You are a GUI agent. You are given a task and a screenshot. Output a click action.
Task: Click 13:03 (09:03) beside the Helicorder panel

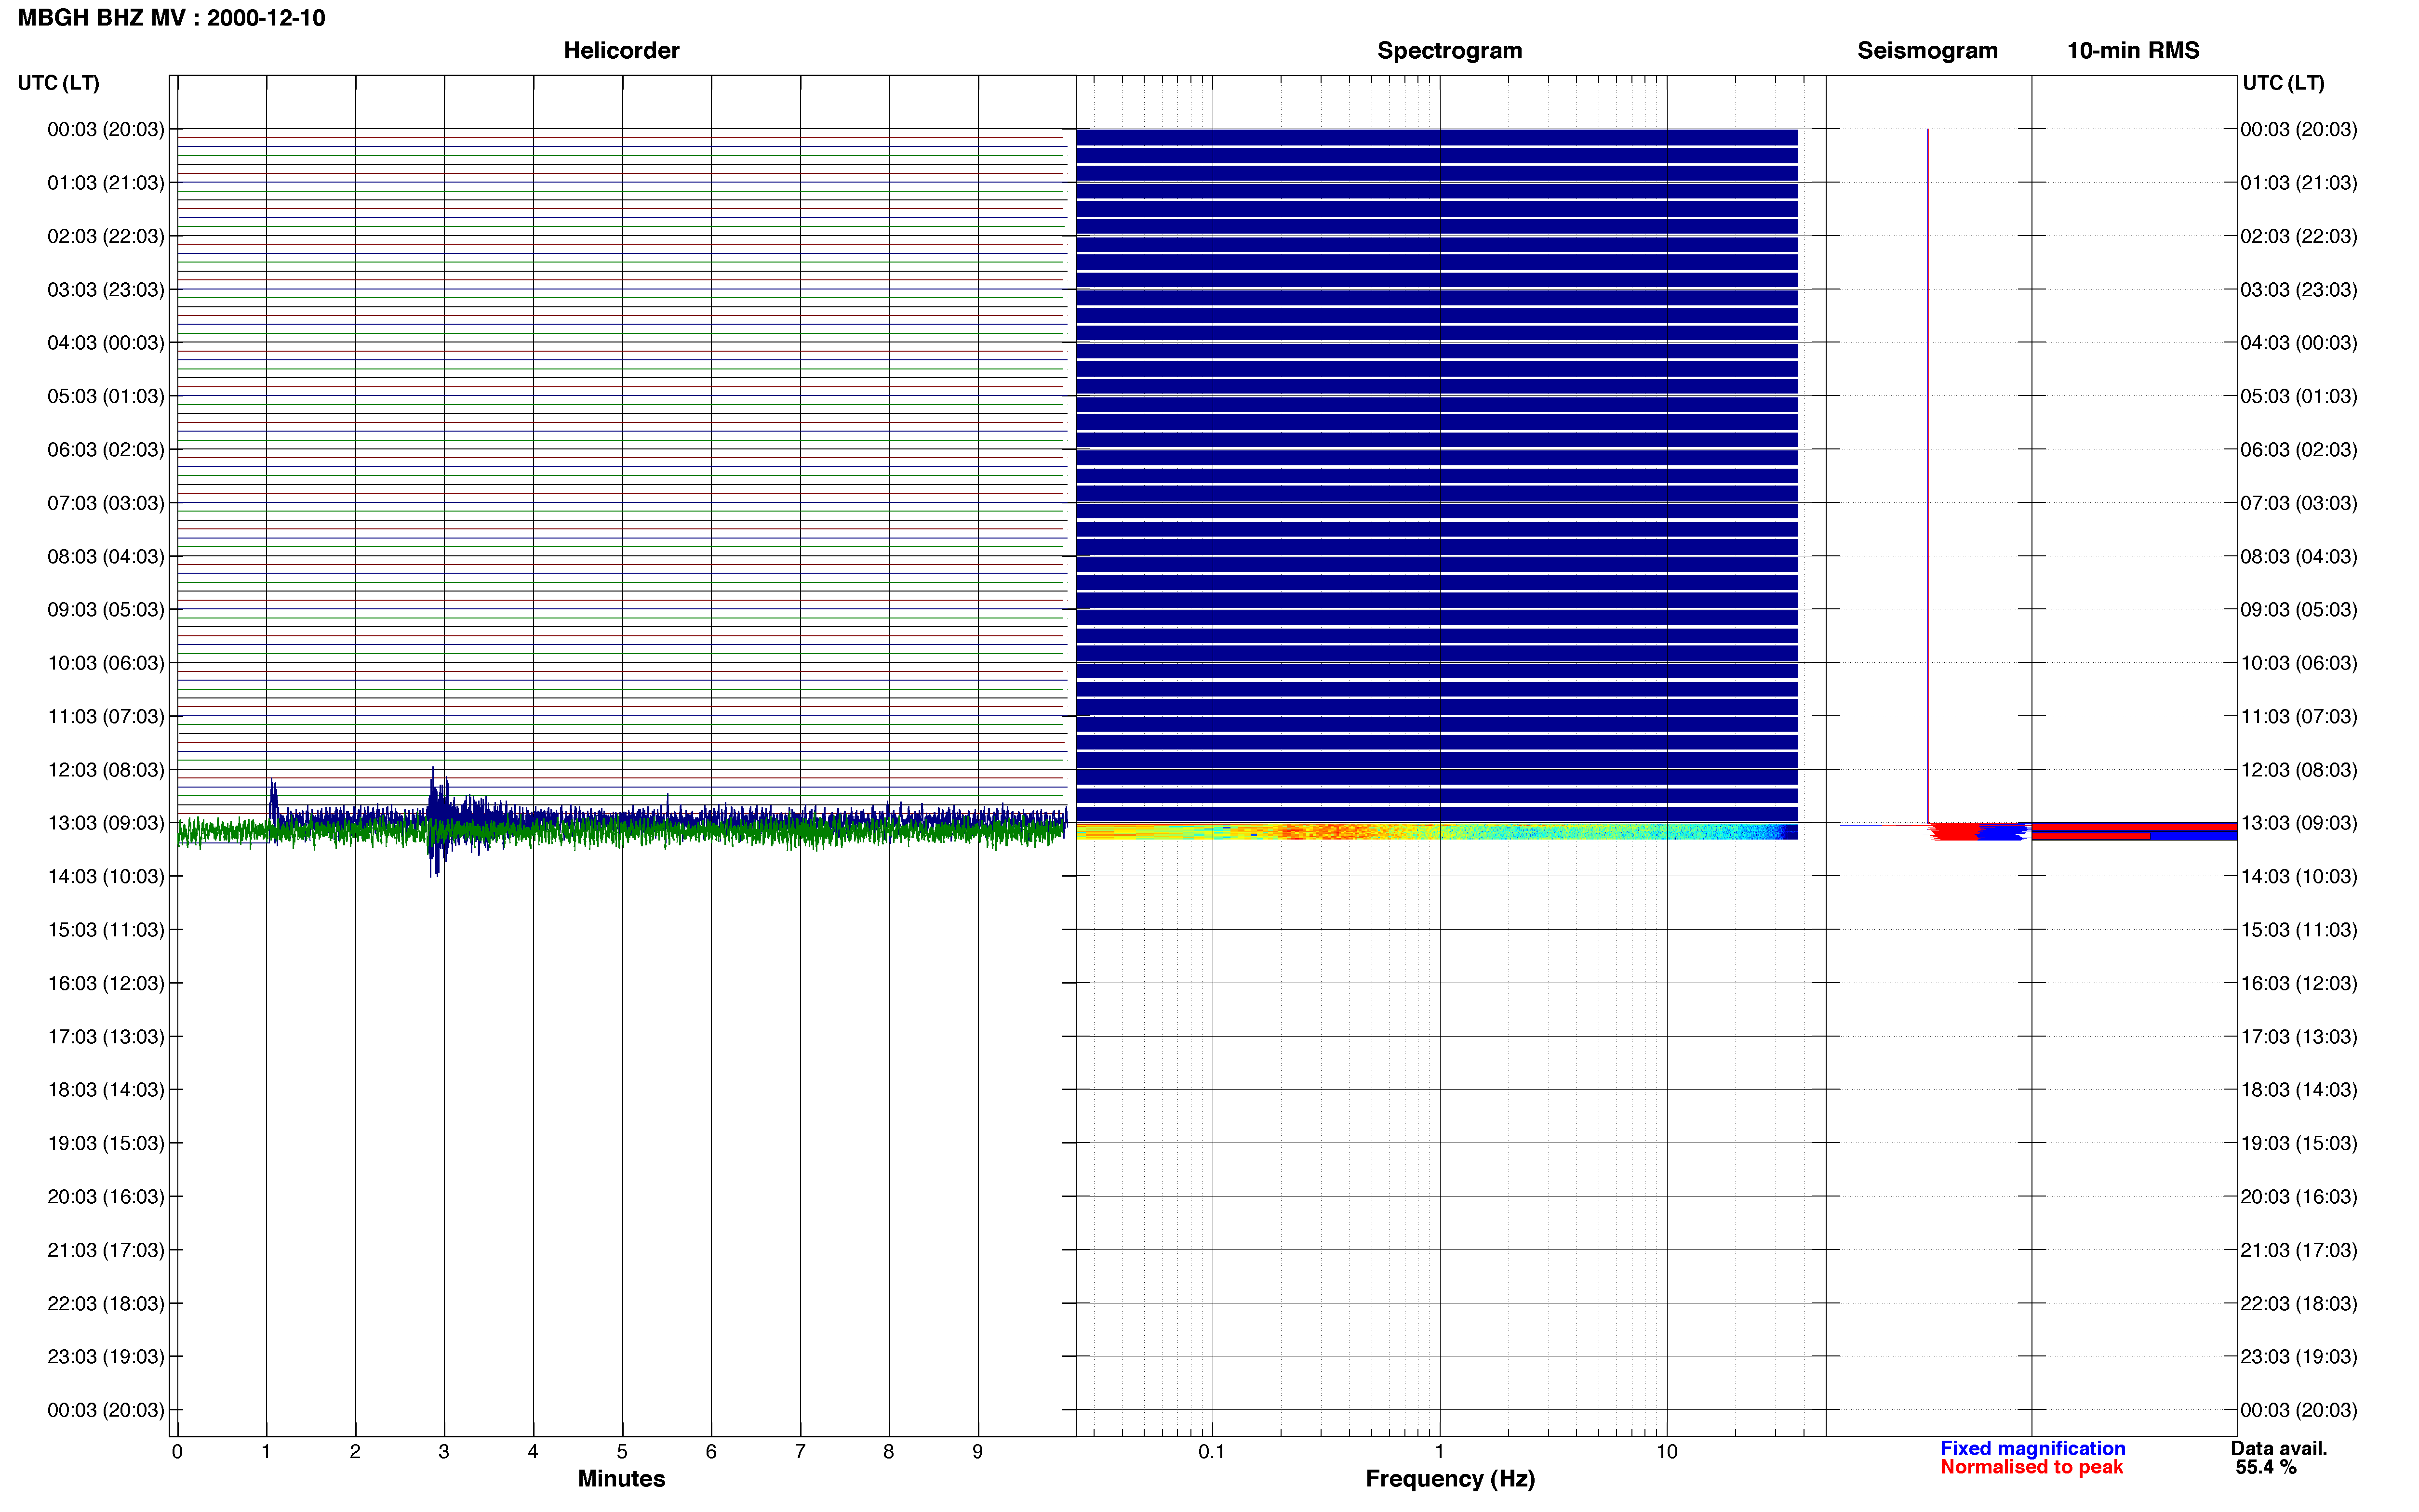[105, 823]
